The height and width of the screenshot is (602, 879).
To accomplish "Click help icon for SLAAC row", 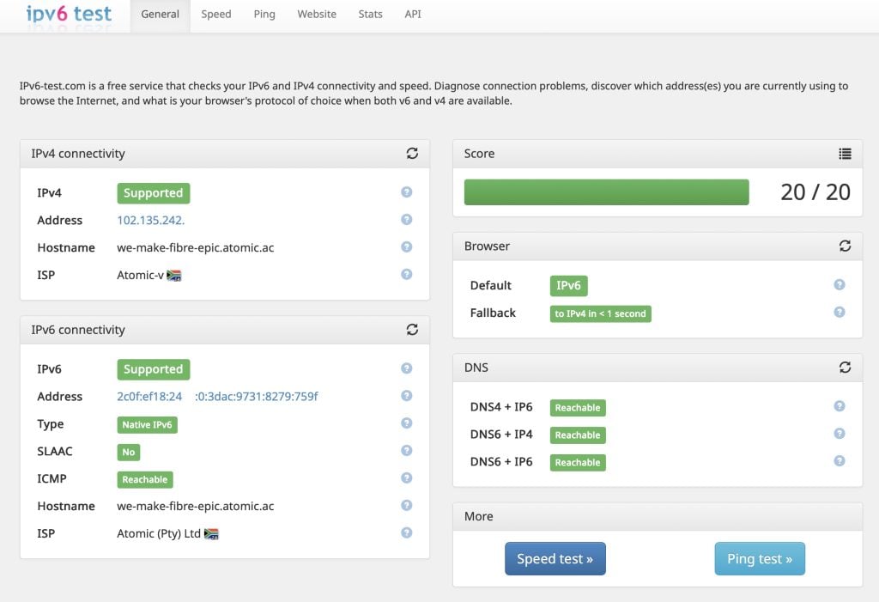I will coord(406,451).
